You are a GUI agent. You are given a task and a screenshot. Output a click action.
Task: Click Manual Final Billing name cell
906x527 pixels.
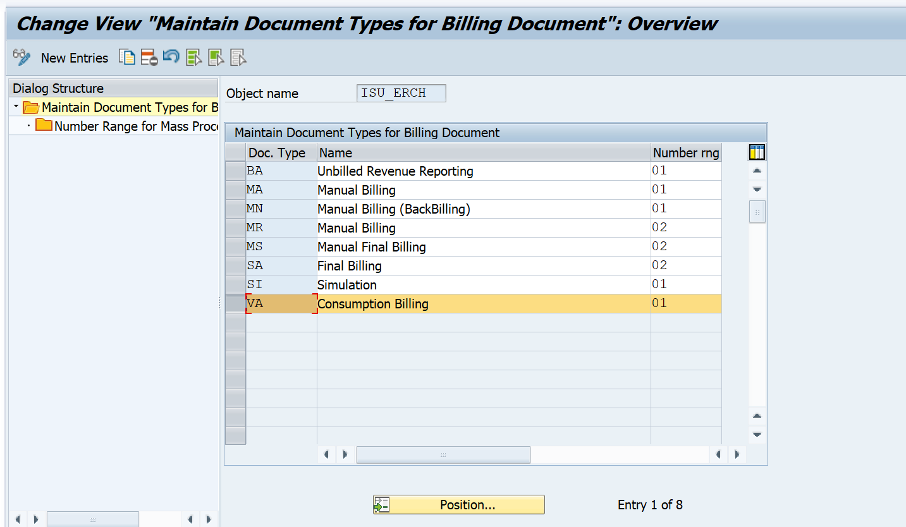(484, 247)
